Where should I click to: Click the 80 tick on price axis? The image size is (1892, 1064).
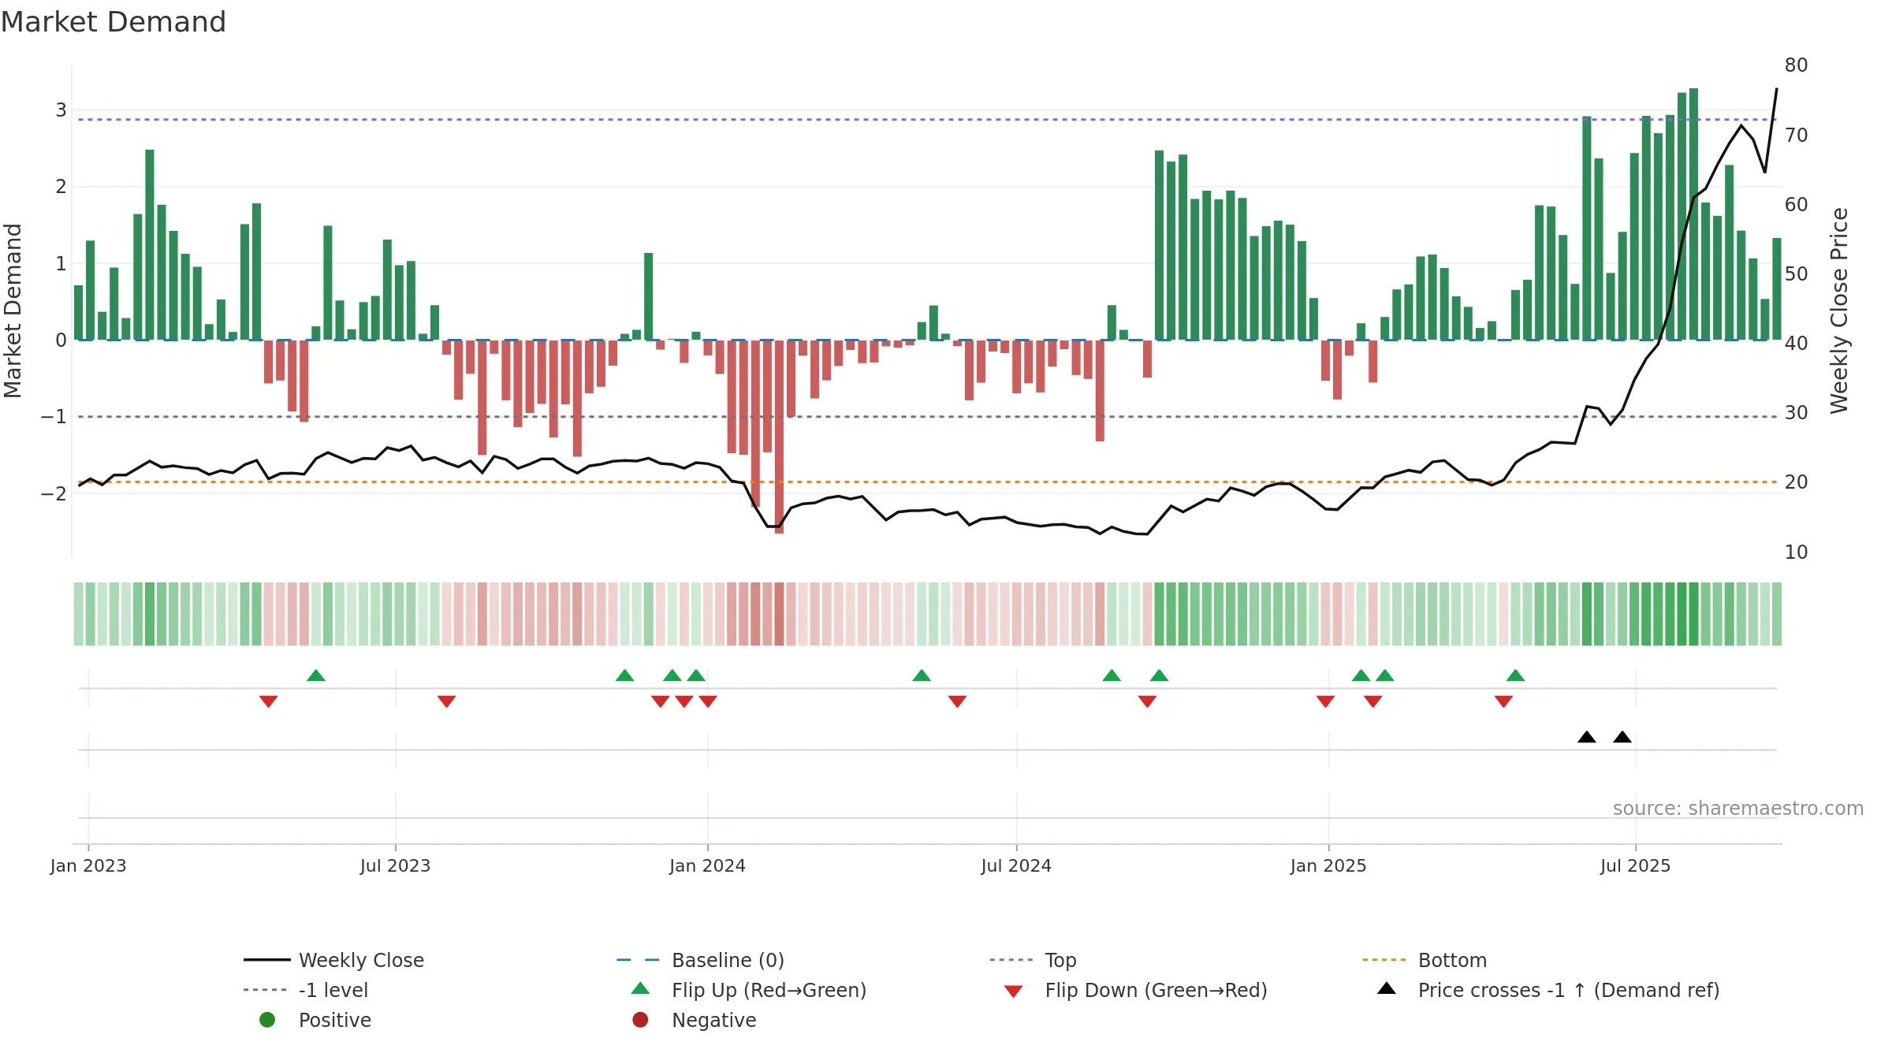pos(1797,65)
